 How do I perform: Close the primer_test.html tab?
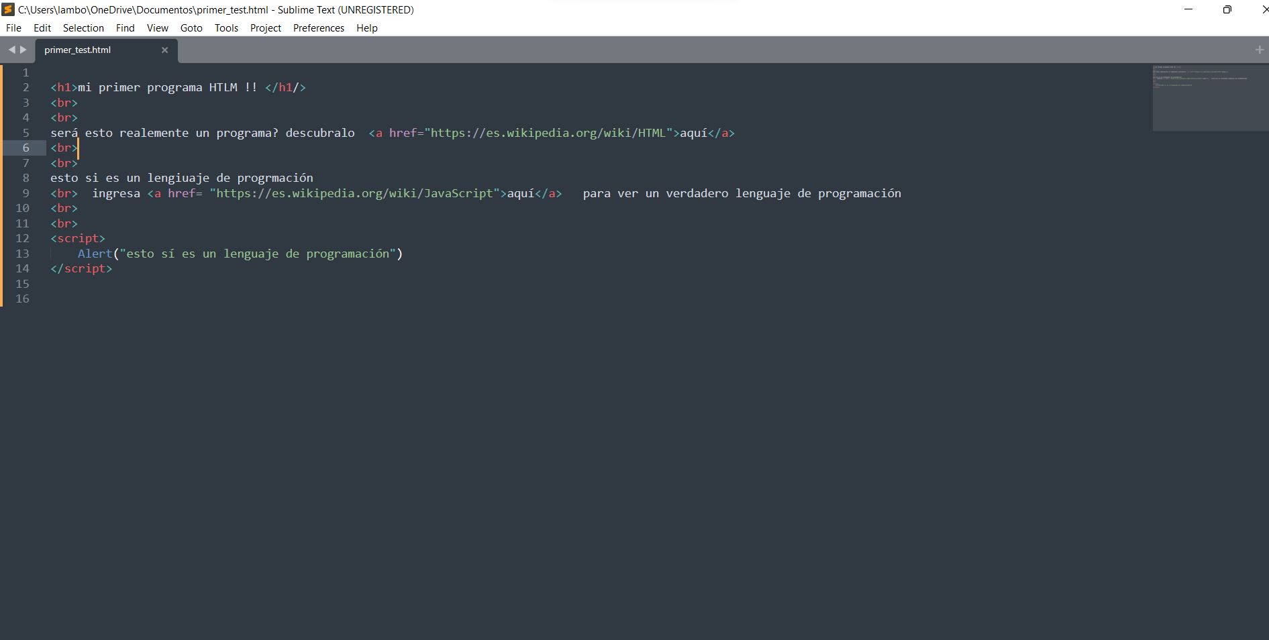coord(164,50)
